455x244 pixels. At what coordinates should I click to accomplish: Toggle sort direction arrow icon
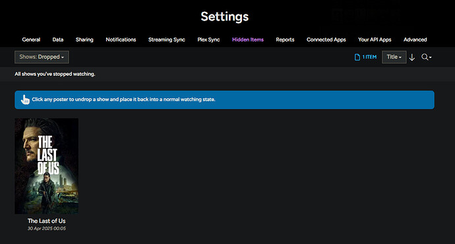[x=411, y=57]
